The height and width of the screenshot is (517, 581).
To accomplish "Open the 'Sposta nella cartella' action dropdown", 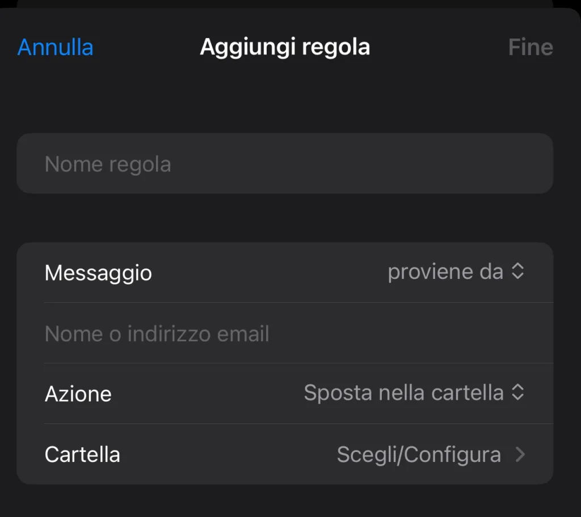I will pos(403,393).
